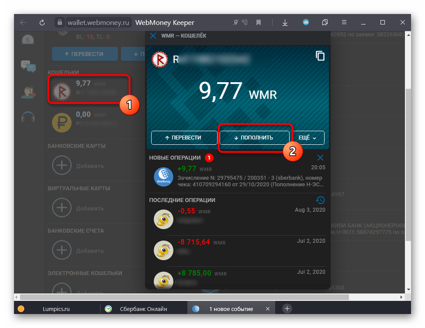The image size is (425, 328).
Task: Open the headset support icon in sidebar
Action: point(28,118)
